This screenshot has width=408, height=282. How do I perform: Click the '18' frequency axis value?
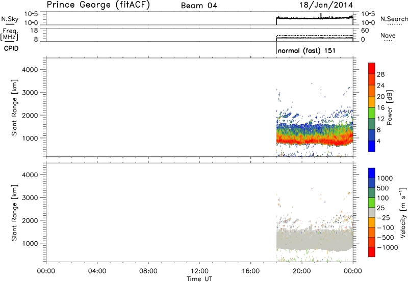pos(34,31)
